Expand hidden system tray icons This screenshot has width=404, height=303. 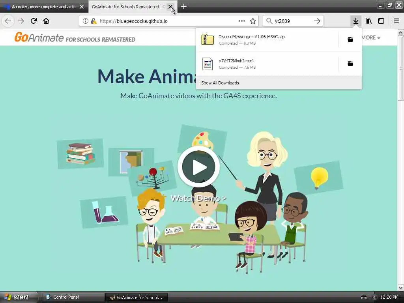(x=375, y=297)
